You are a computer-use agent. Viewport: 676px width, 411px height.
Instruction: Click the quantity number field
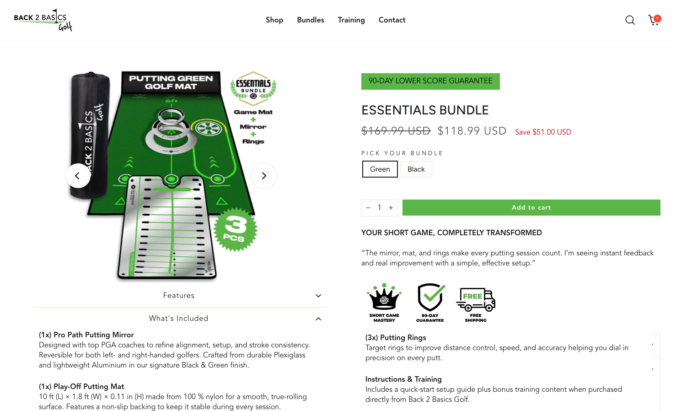coord(380,208)
